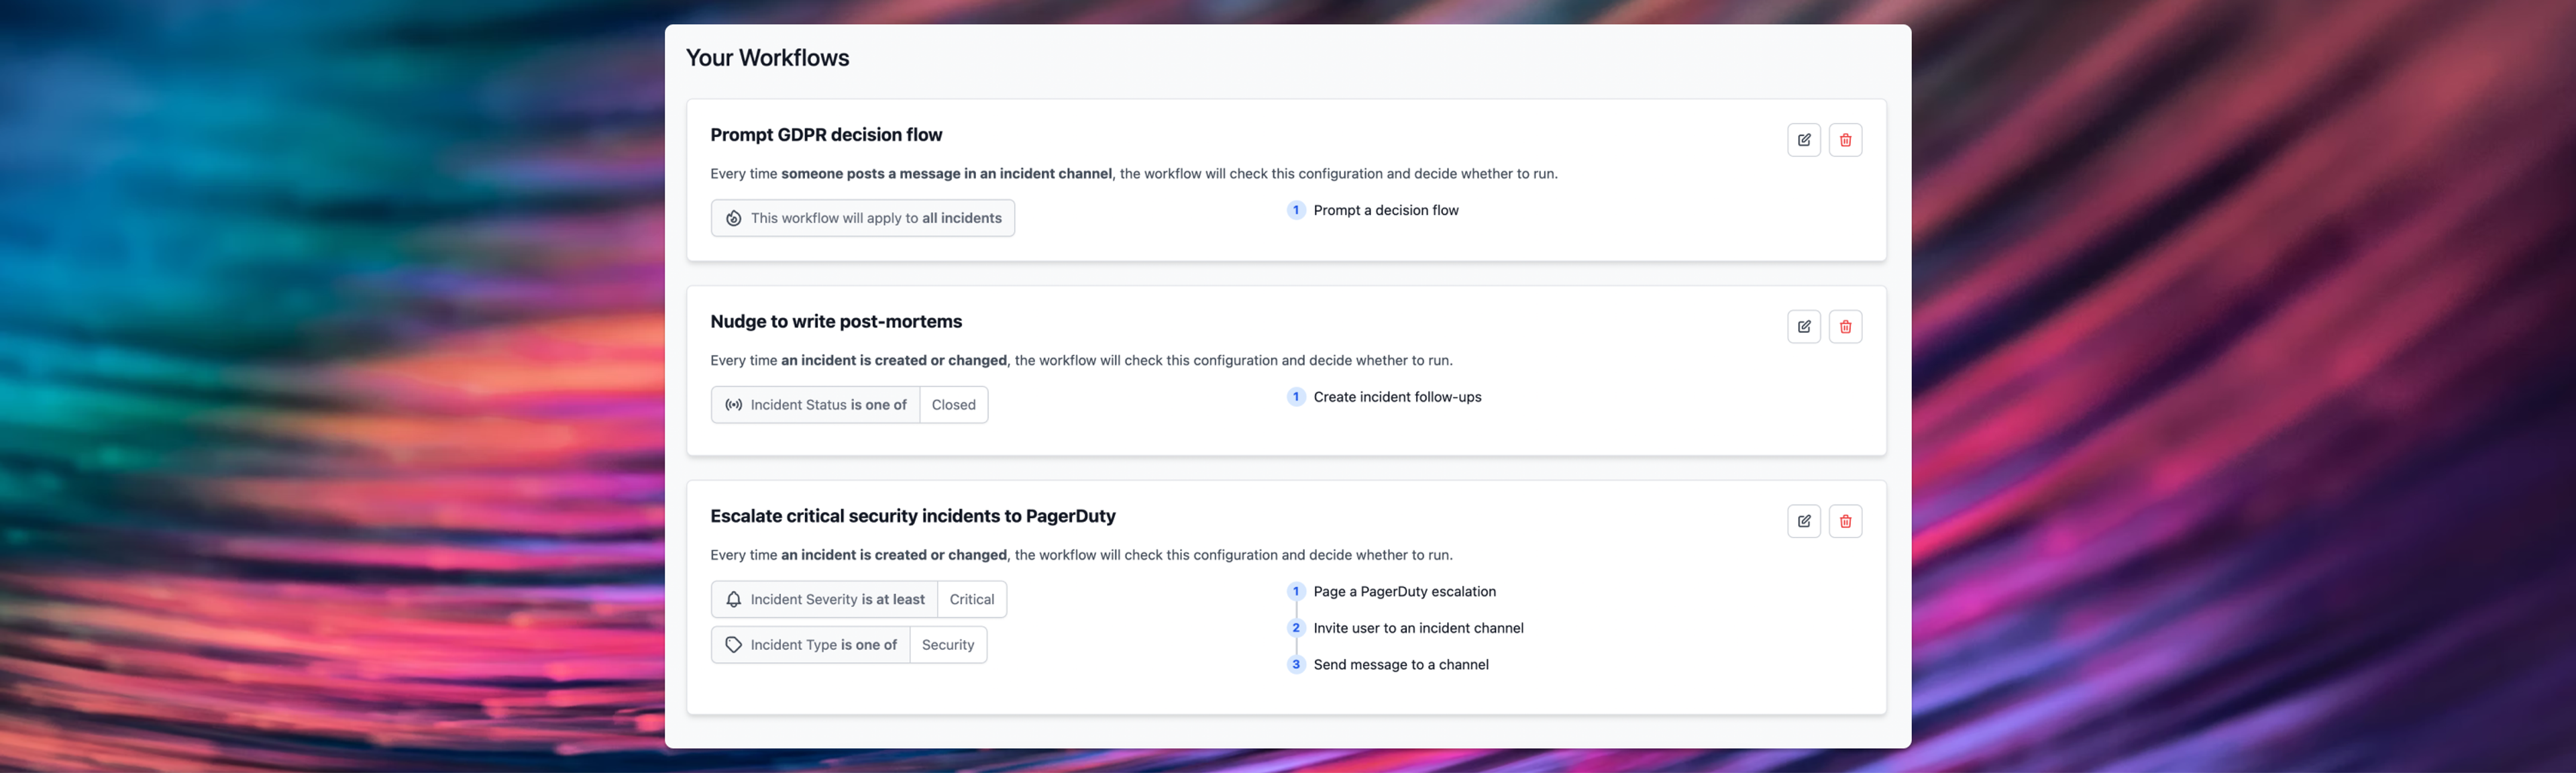Viewport: 2576px width, 773px height.
Task: Delete the Nudge to write post-mortems workflow
Action: [1845, 327]
